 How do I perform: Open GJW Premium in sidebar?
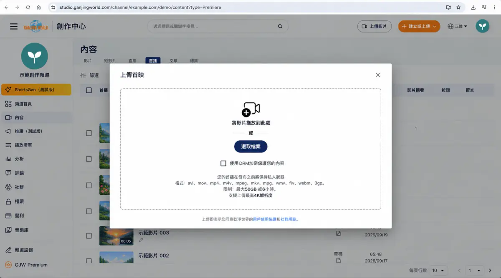[36, 265]
